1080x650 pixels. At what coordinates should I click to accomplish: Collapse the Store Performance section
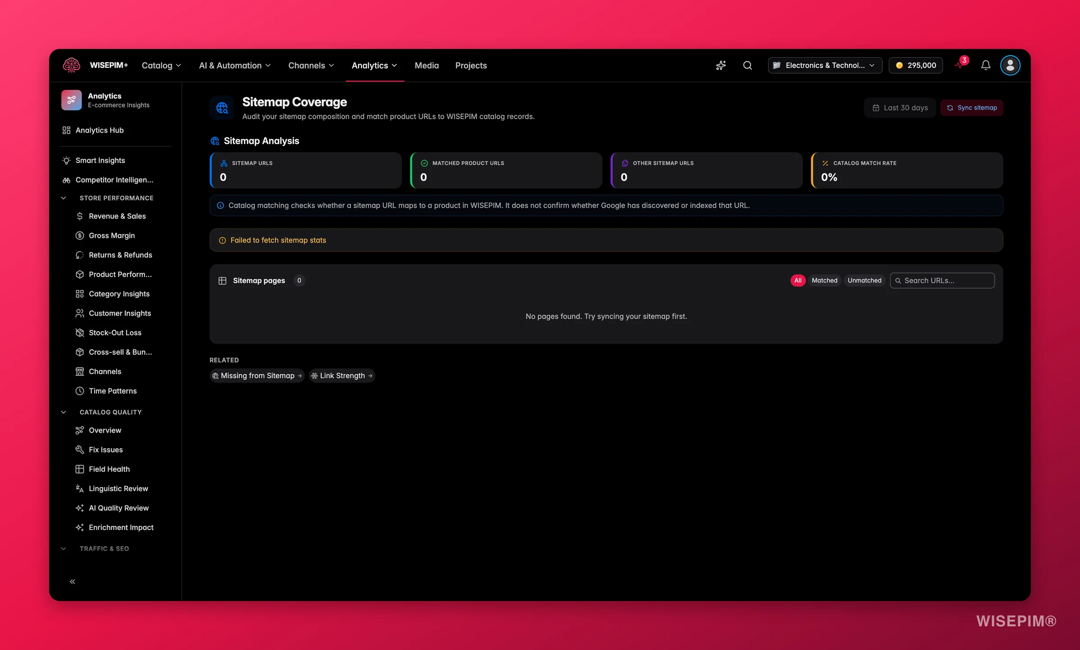(x=63, y=198)
